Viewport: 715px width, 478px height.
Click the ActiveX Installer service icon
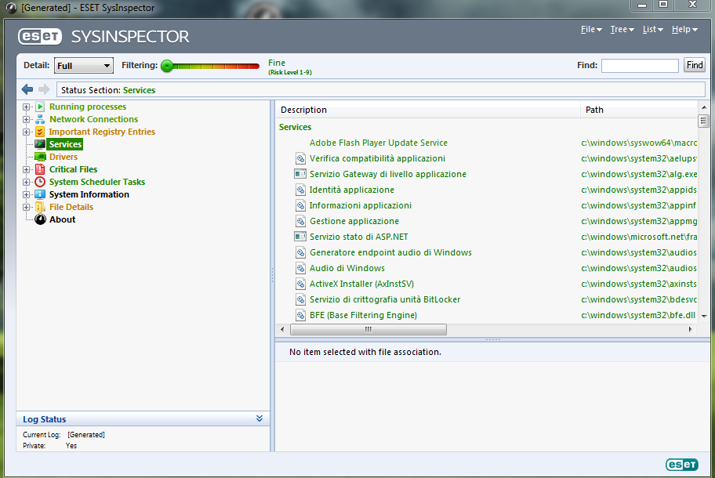click(x=300, y=284)
